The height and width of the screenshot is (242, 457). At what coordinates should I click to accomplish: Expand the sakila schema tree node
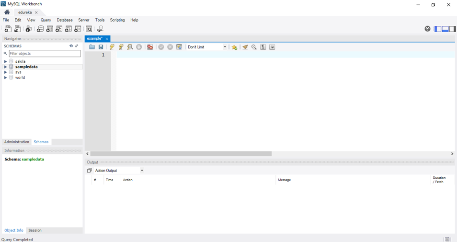point(6,61)
